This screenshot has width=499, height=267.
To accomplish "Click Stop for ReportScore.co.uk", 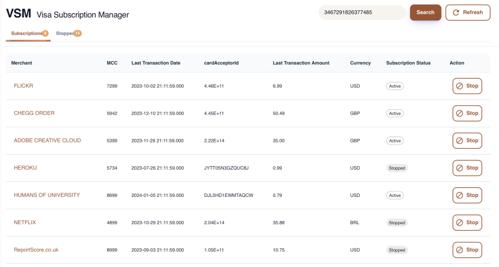I will point(467,250).
